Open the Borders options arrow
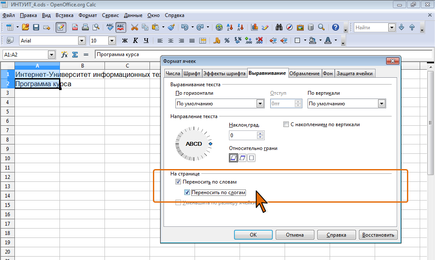435x260 pixels. (305, 40)
